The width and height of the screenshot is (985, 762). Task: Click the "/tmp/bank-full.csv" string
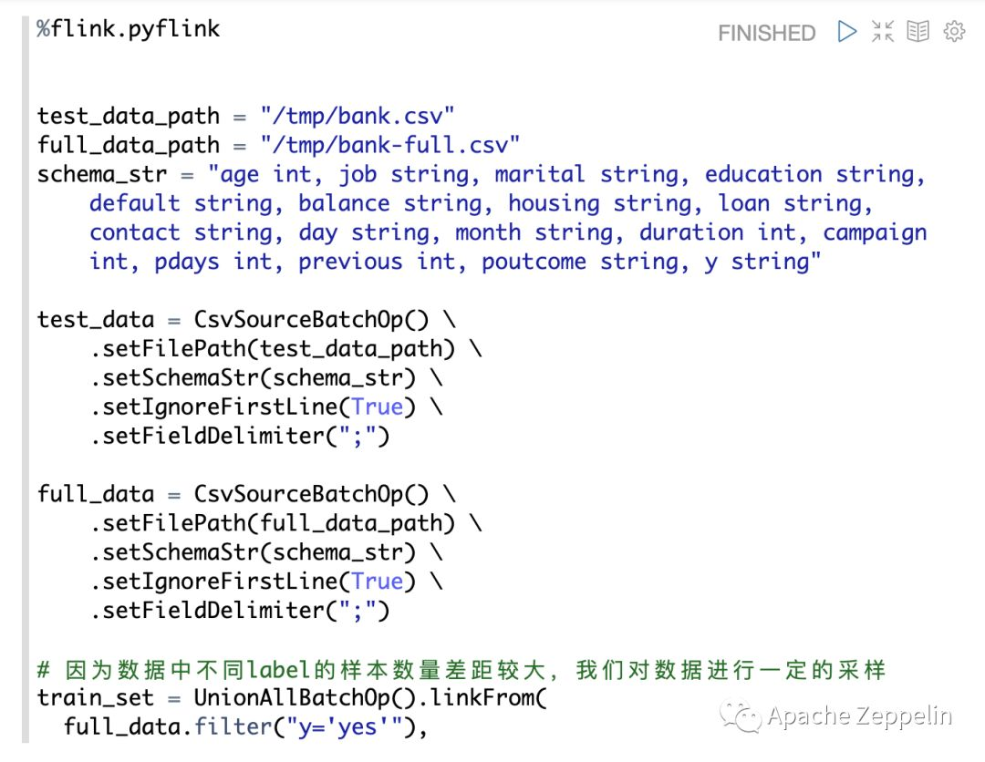click(x=389, y=145)
